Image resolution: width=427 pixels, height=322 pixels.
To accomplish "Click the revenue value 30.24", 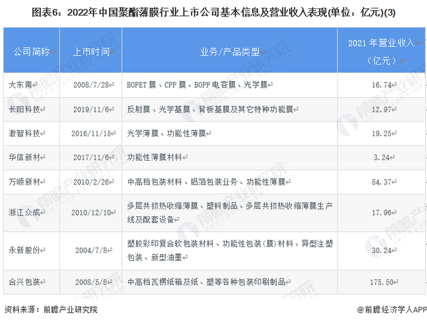I will (x=381, y=251).
